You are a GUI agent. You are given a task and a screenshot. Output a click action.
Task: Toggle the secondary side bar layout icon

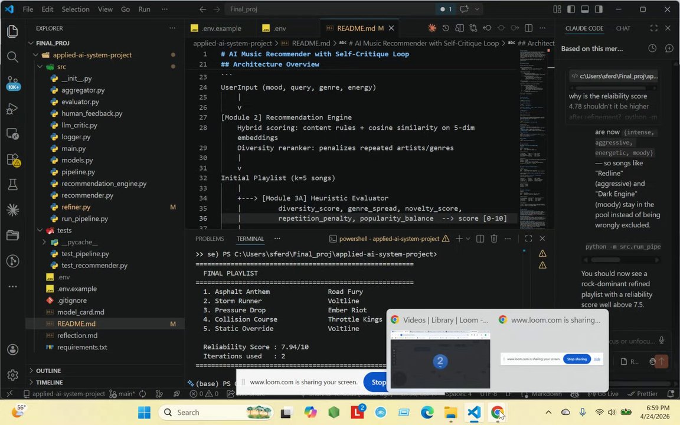click(599, 9)
